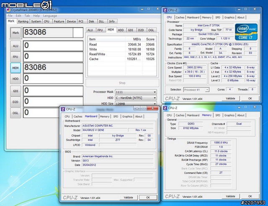Click the MEM score field showing 83086

53,68
